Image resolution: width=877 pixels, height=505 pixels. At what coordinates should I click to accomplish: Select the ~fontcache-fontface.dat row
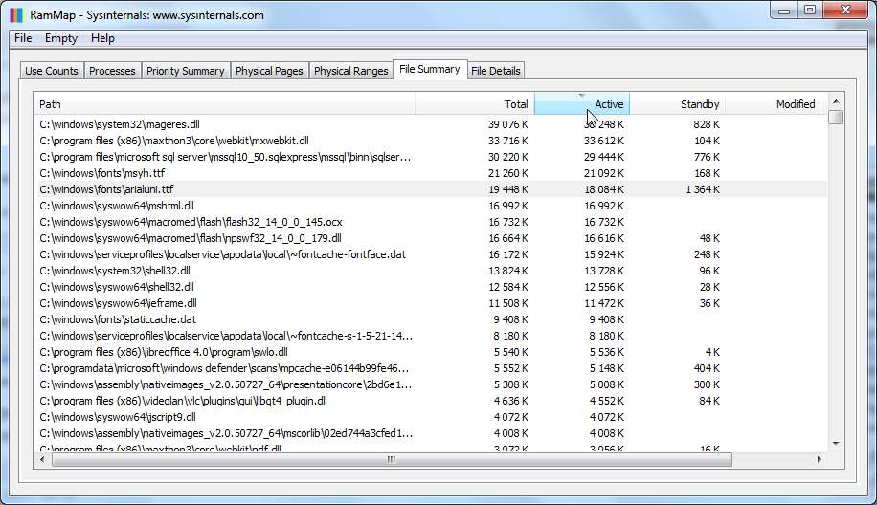pyautogui.click(x=431, y=254)
